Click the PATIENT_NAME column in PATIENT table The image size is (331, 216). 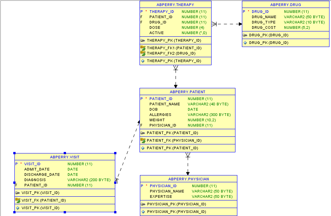point(165,104)
